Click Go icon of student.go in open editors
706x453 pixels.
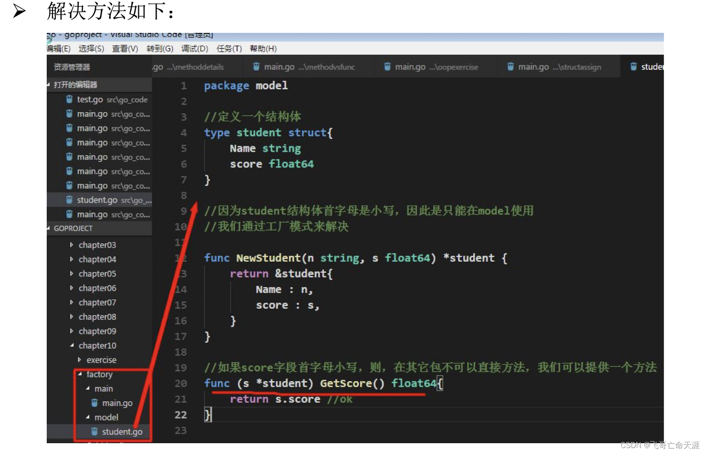pos(69,200)
